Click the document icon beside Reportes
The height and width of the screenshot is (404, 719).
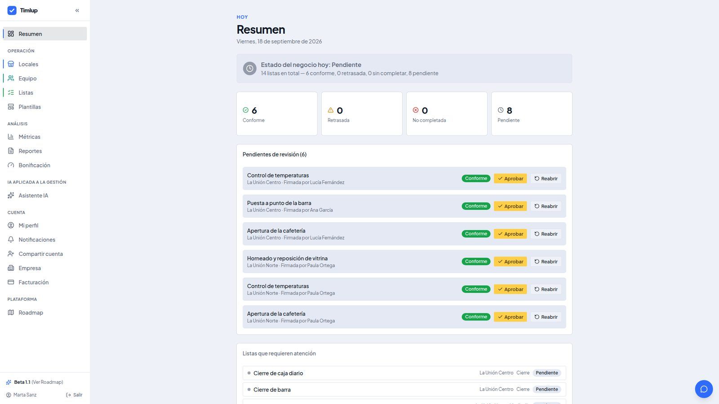11,151
